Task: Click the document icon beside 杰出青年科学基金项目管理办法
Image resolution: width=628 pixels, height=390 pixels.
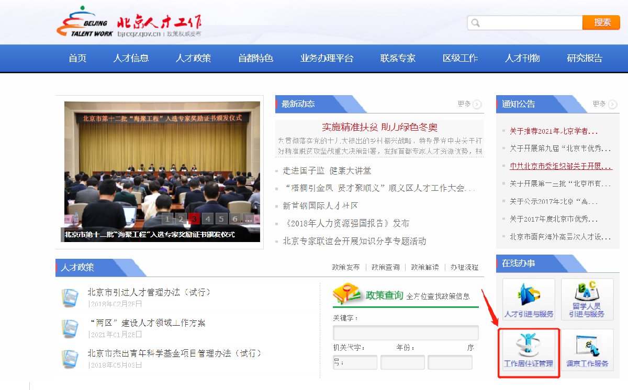Action: [70, 358]
